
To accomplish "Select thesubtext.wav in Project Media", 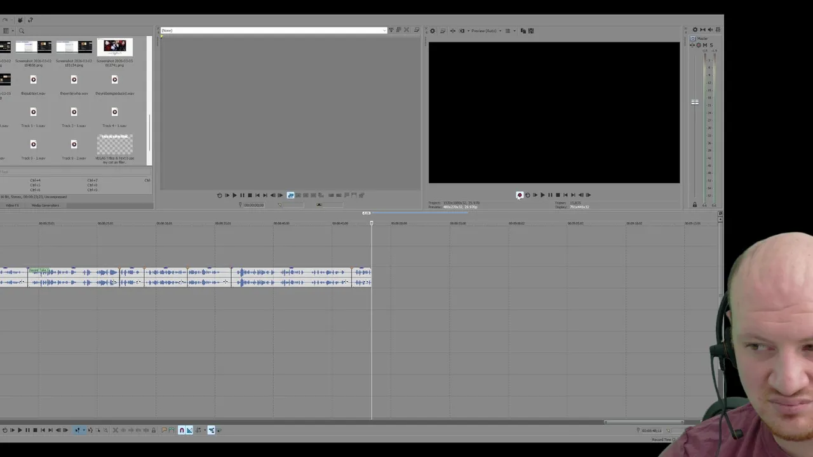I will (33, 84).
